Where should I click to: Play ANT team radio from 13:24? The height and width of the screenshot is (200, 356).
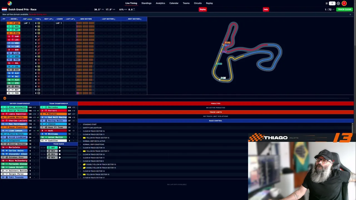point(60,147)
